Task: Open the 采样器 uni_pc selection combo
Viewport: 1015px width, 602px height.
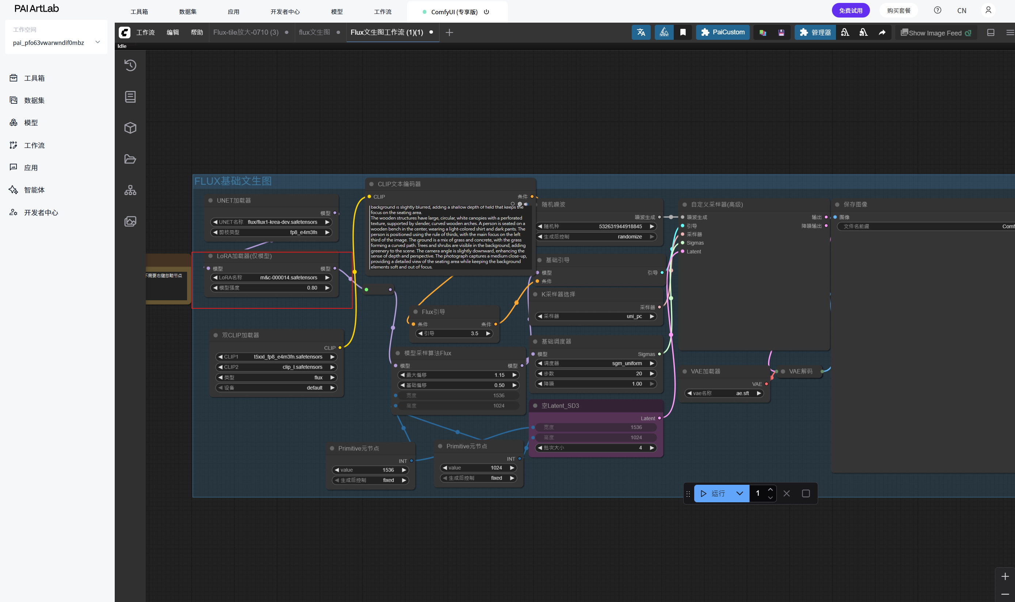Action: coord(596,316)
